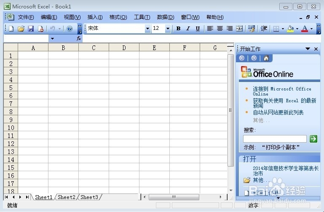
Task: Click 连接到 Microsoft Office Online link
Action: pyautogui.click(x=282, y=91)
